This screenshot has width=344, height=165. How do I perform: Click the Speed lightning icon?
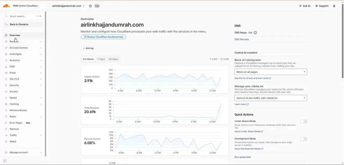[6, 98]
